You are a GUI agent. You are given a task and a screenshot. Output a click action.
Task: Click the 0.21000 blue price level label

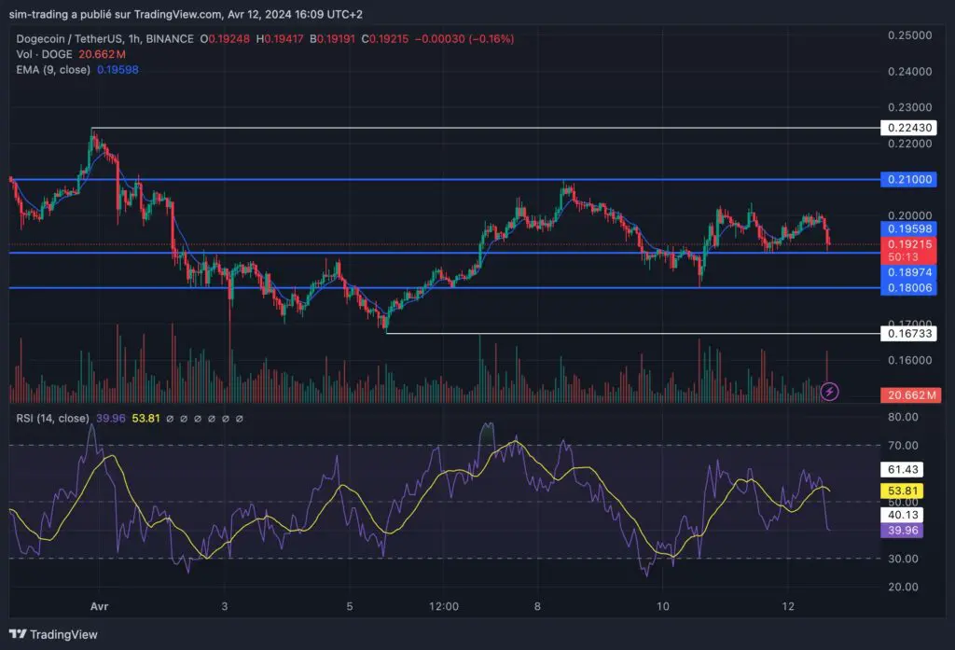point(908,179)
